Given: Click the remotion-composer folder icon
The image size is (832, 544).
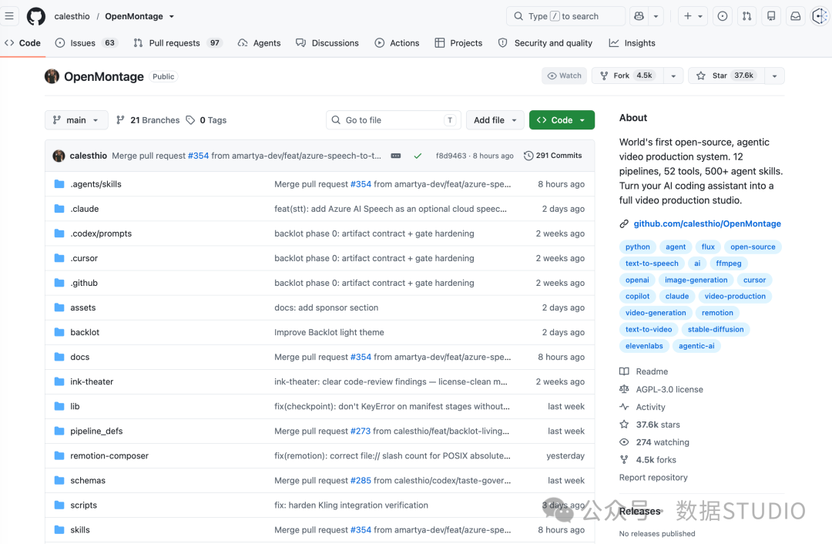Looking at the screenshot, I should pos(59,456).
